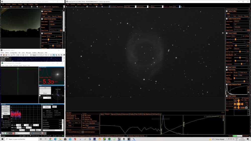This screenshot has width=251, height=141.
Task: Adjust Analogue Gain slider in right panel
Action: click(236, 46)
